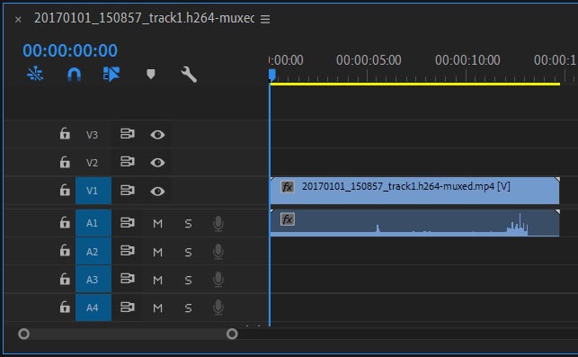
Task: Hide track V1 output with eye icon
Action: point(157,191)
